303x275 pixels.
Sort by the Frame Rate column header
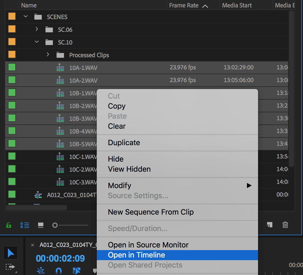pos(184,5)
